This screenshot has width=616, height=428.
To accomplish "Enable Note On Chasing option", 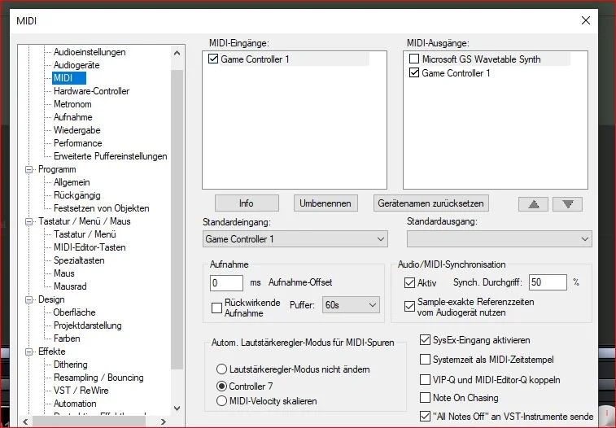I will point(425,398).
